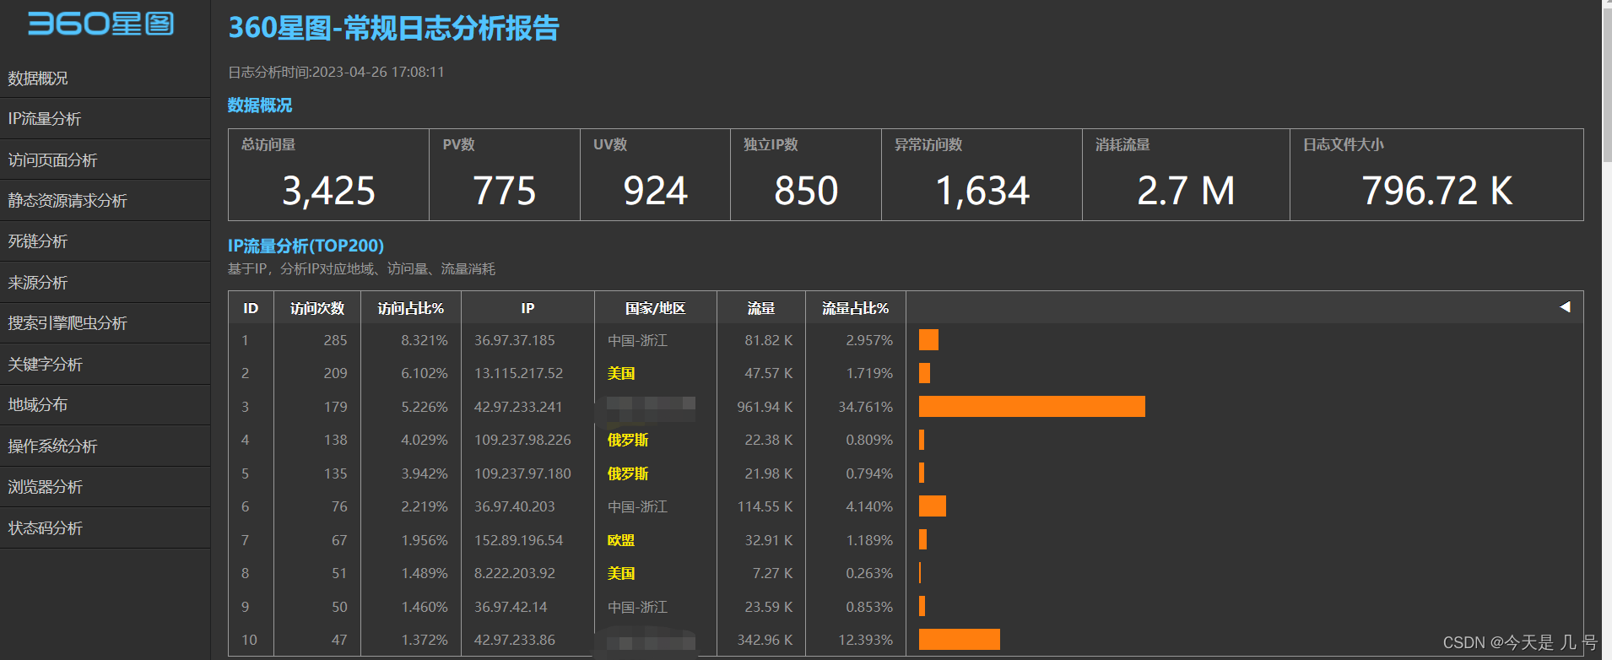This screenshot has width=1612, height=660.
Task: Click the 访问占比% column header
Action: pyautogui.click(x=411, y=308)
